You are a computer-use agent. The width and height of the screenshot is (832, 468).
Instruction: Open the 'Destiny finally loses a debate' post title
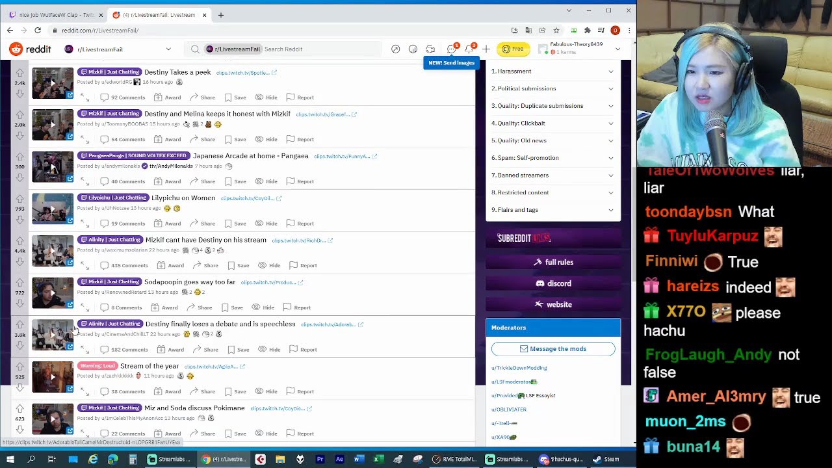[220, 324]
